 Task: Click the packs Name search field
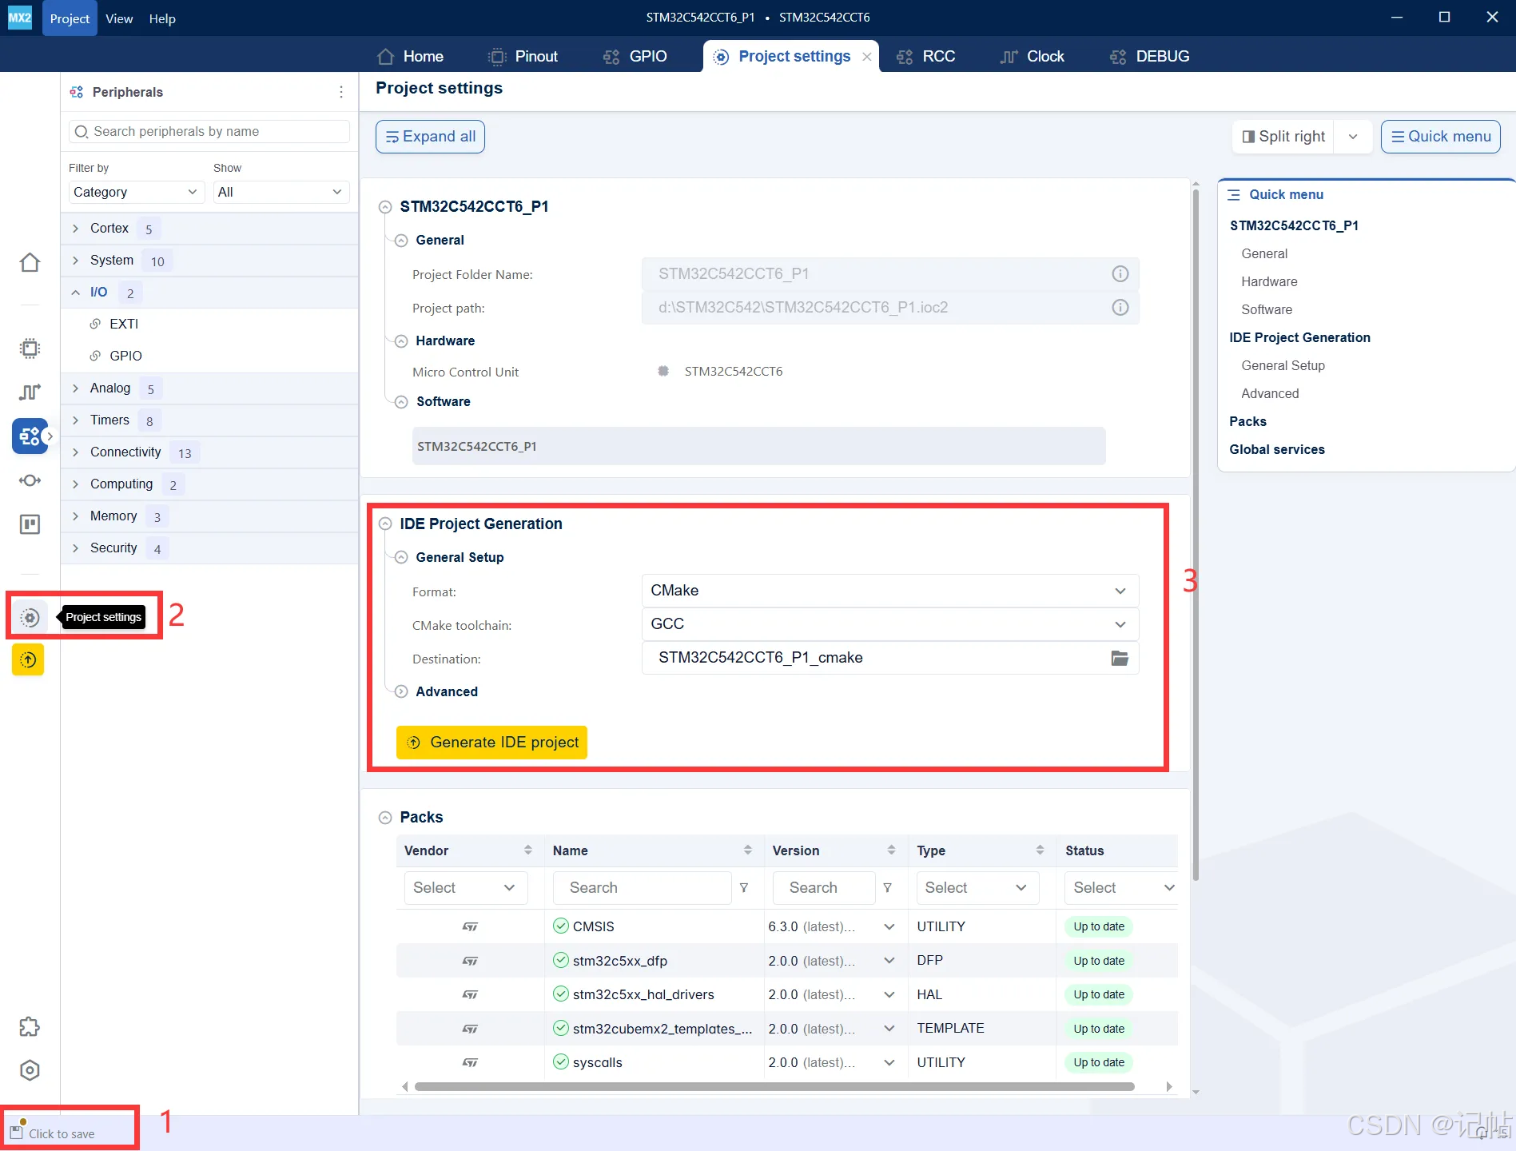642,888
